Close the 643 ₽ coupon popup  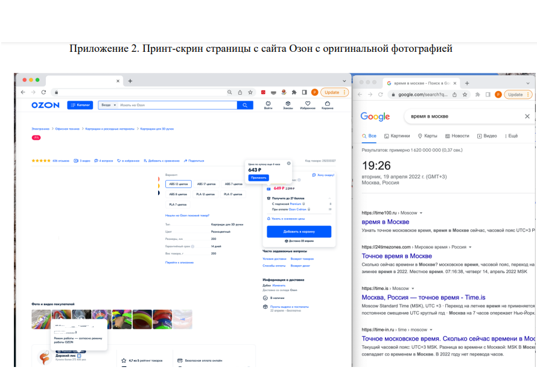(x=288, y=163)
